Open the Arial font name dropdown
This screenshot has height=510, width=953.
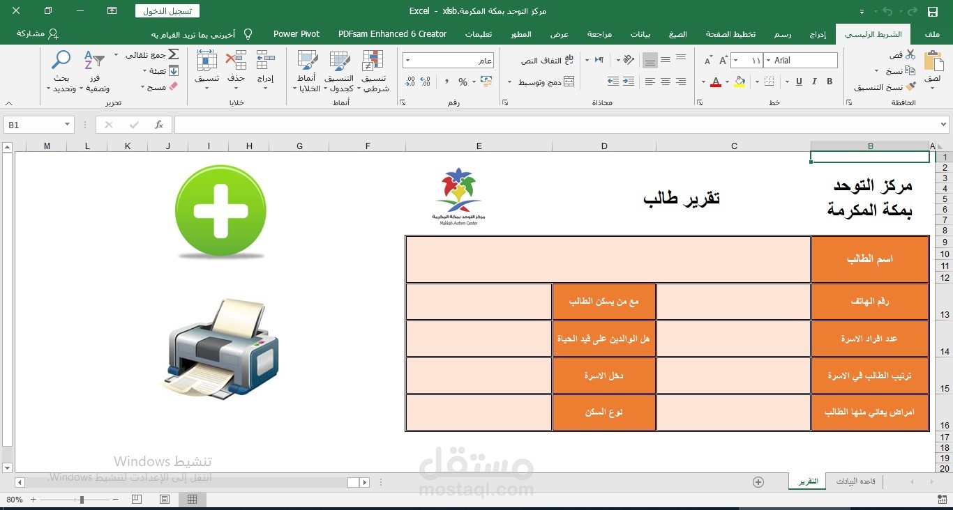click(767, 61)
